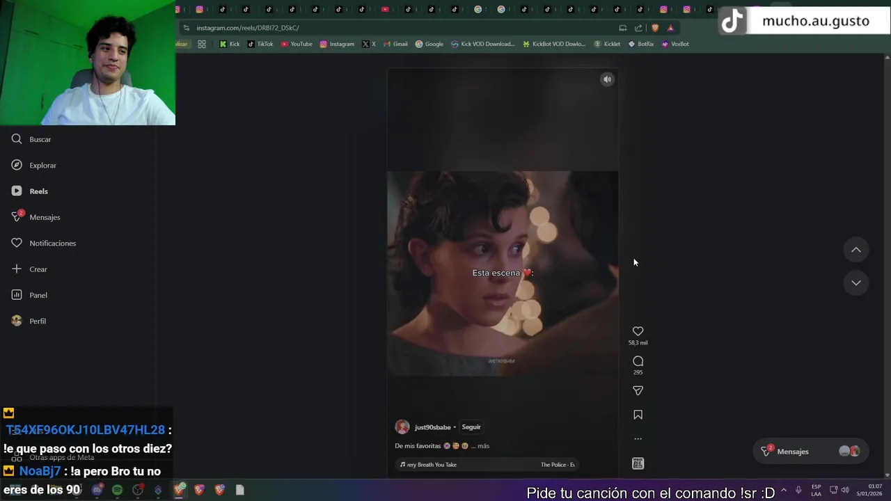Click the microphone icon in the system tray
Viewport: 891px width, 501px height.
[x=798, y=490]
